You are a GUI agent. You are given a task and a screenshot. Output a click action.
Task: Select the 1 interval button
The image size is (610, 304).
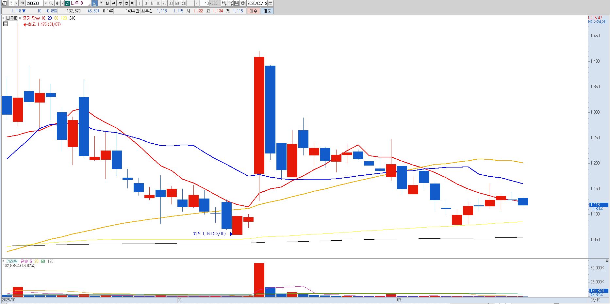[x=139, y=3]
